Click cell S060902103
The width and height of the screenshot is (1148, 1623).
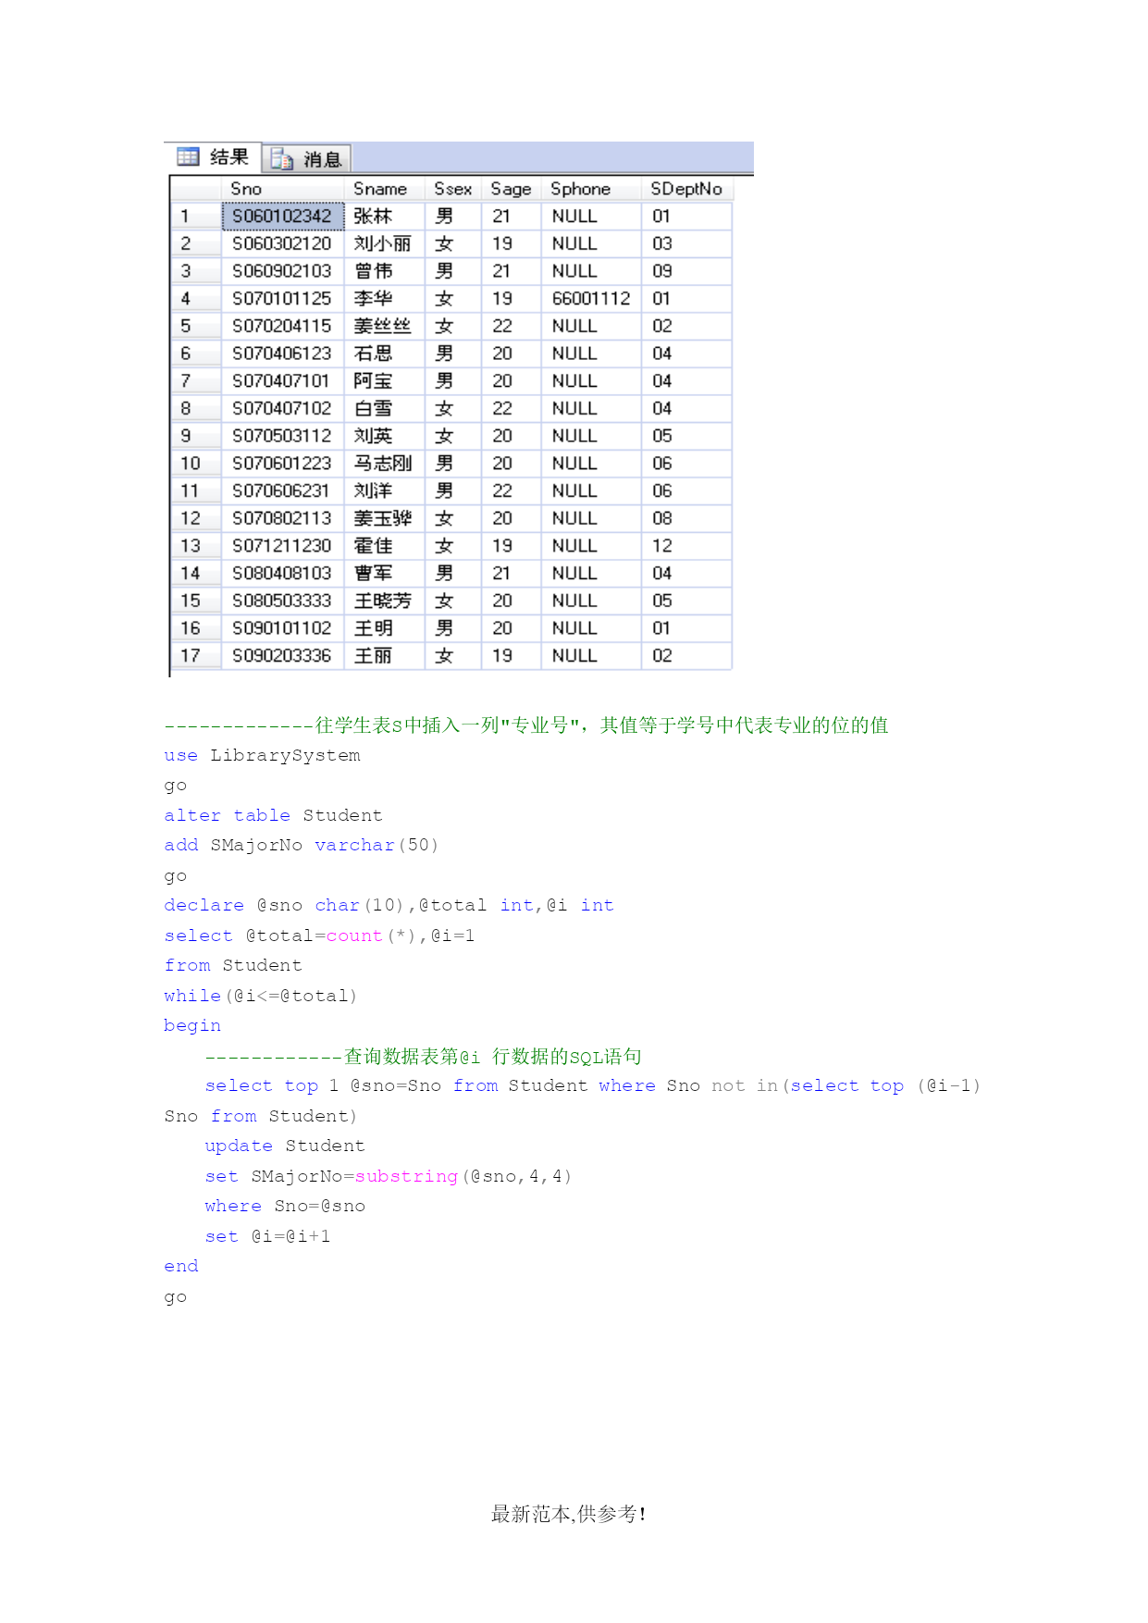[x=283, y=271]
